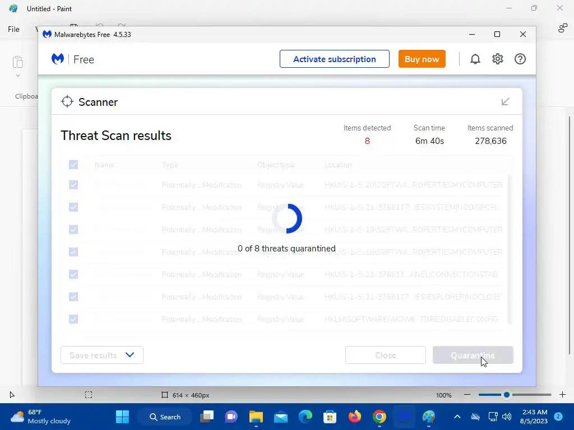Click the Malwarebytes taskbar icon

click(x=404, y=417)
